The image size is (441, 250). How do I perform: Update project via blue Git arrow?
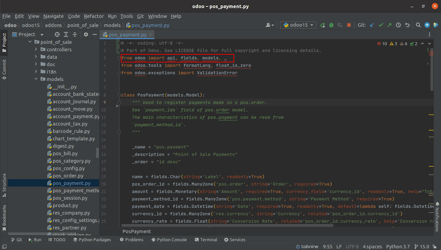372,25
